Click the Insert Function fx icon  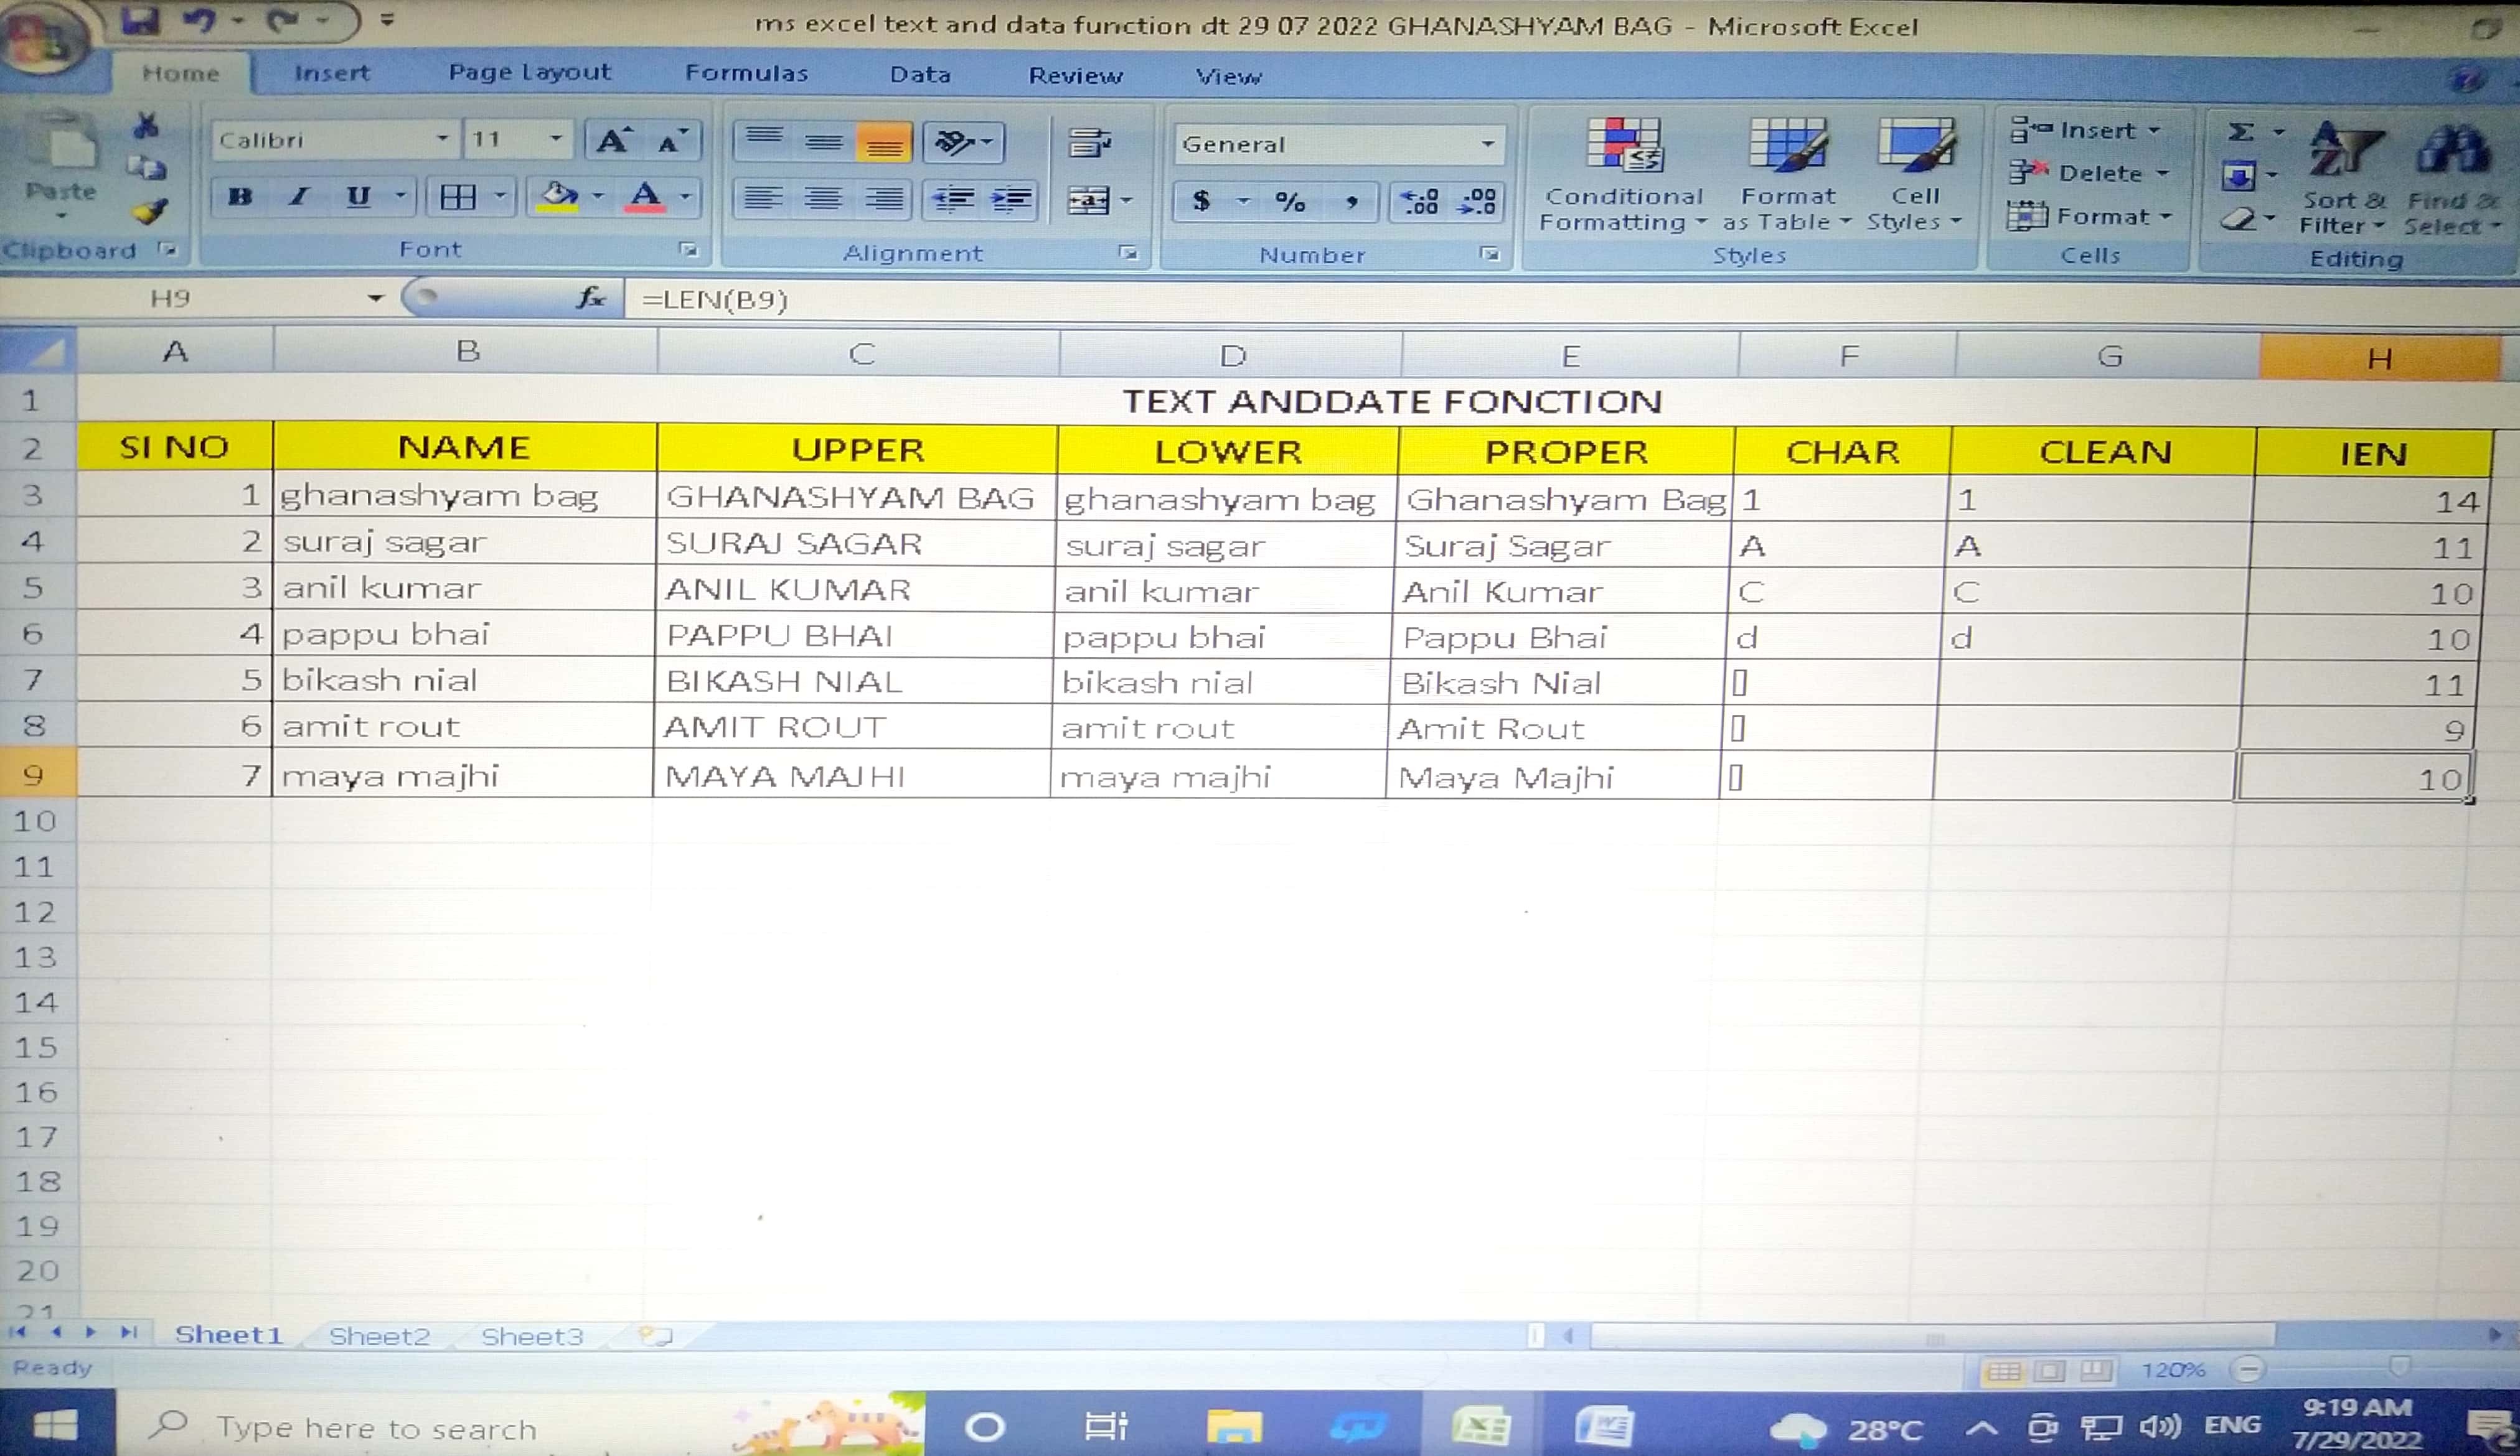590,298
